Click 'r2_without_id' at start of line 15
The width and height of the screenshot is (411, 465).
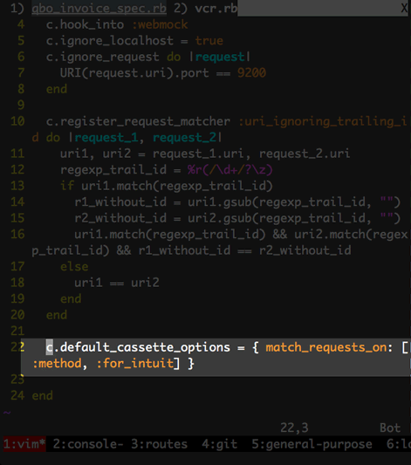(x=120, y=218)
